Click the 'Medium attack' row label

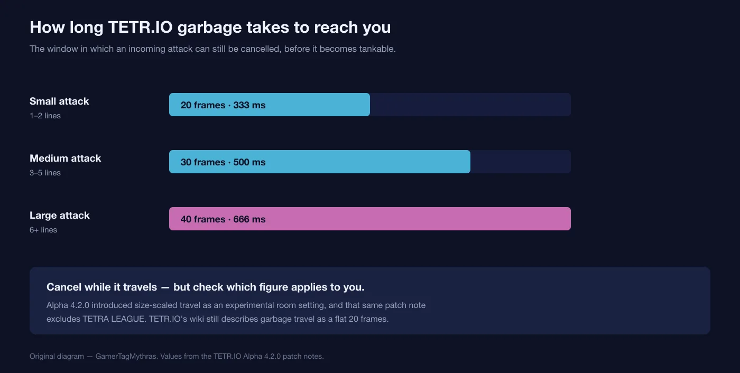(x=65, y=158)
